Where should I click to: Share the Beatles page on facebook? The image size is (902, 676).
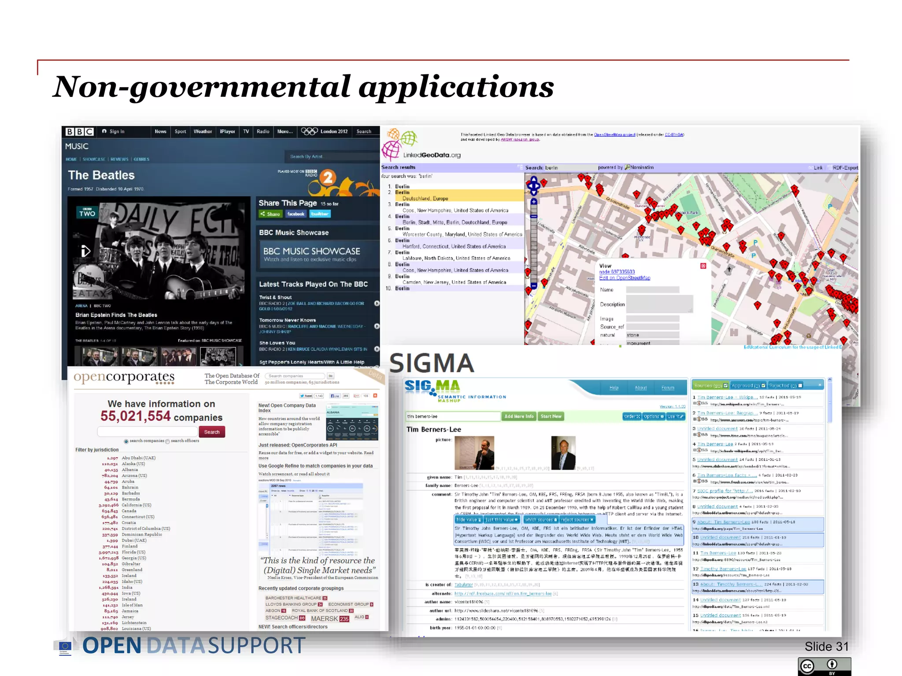(296, 214)
